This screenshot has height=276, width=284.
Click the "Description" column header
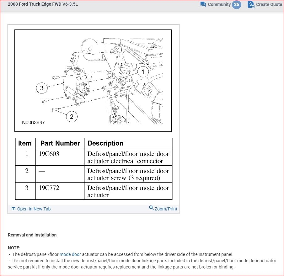128,143
